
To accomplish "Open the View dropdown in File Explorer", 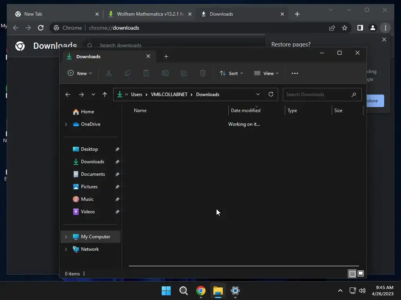I will pyautogui.click(x=266, y=73).
